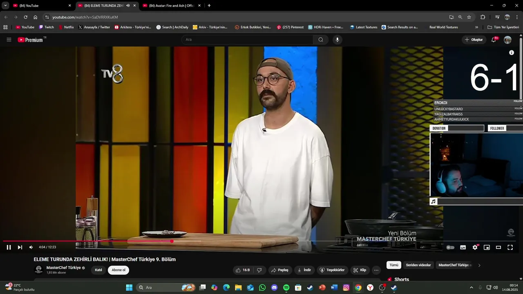Open the Chrome apps grid icon
Image resolution: width=523 pixels, height=294 pixels.
click(x=5, y=27)
